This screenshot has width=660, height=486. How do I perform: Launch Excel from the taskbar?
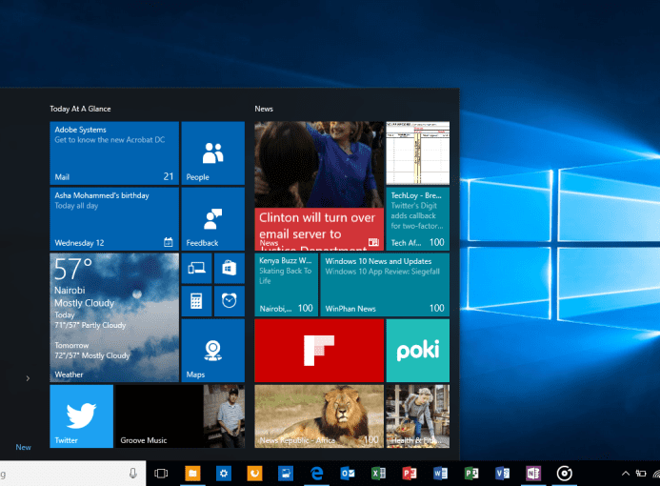coord(378,474)
